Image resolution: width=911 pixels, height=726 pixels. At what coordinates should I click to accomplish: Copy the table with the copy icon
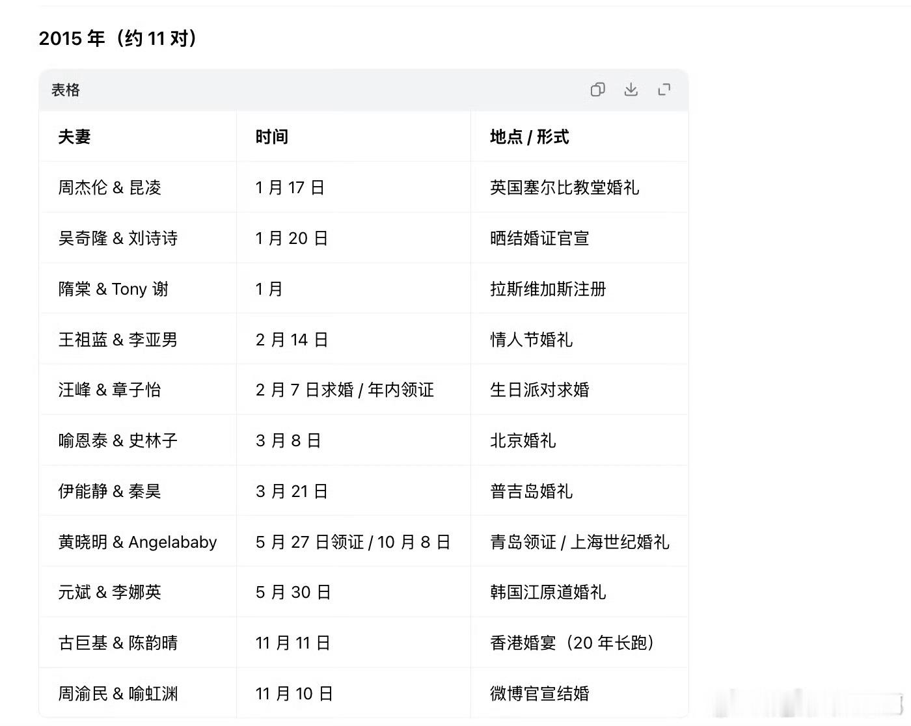click(597, 90)
